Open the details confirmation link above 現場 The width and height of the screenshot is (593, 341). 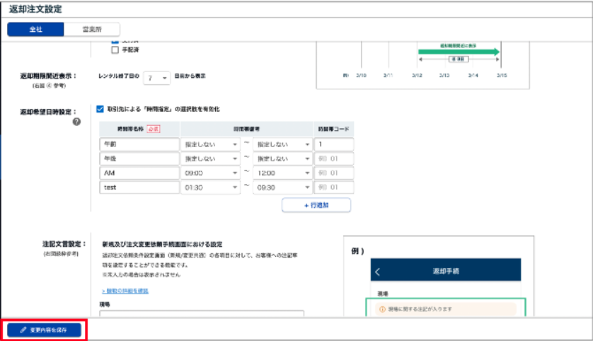click(125, 291)
